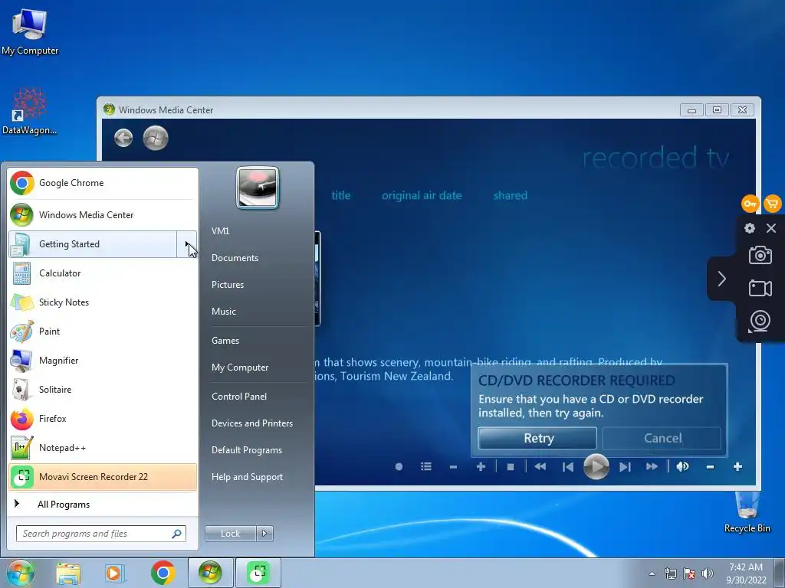The image size is (785, 588).
Task: Click the search magnifier icon in Start menu
Action: click(x=177, y=534)
